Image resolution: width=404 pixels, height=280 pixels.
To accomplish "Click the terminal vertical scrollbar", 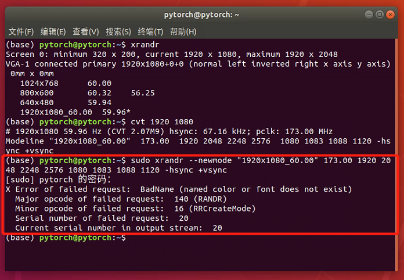I will (397, 155).
